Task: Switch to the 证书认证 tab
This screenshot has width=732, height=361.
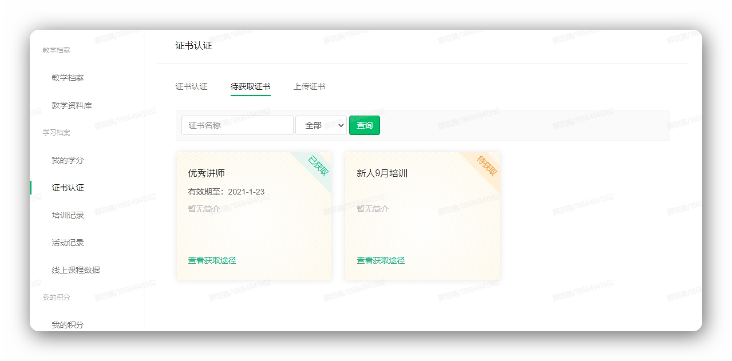Action: coord(191,86)
